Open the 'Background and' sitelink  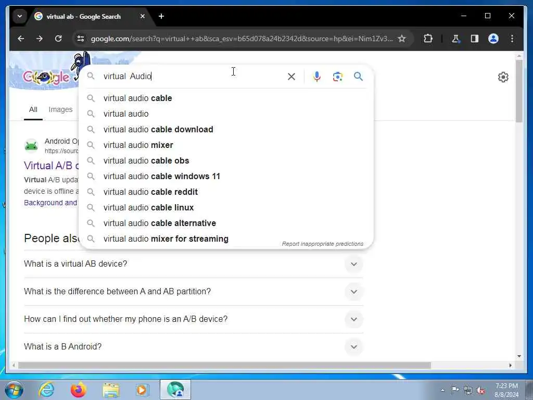(x=50, y=203)
